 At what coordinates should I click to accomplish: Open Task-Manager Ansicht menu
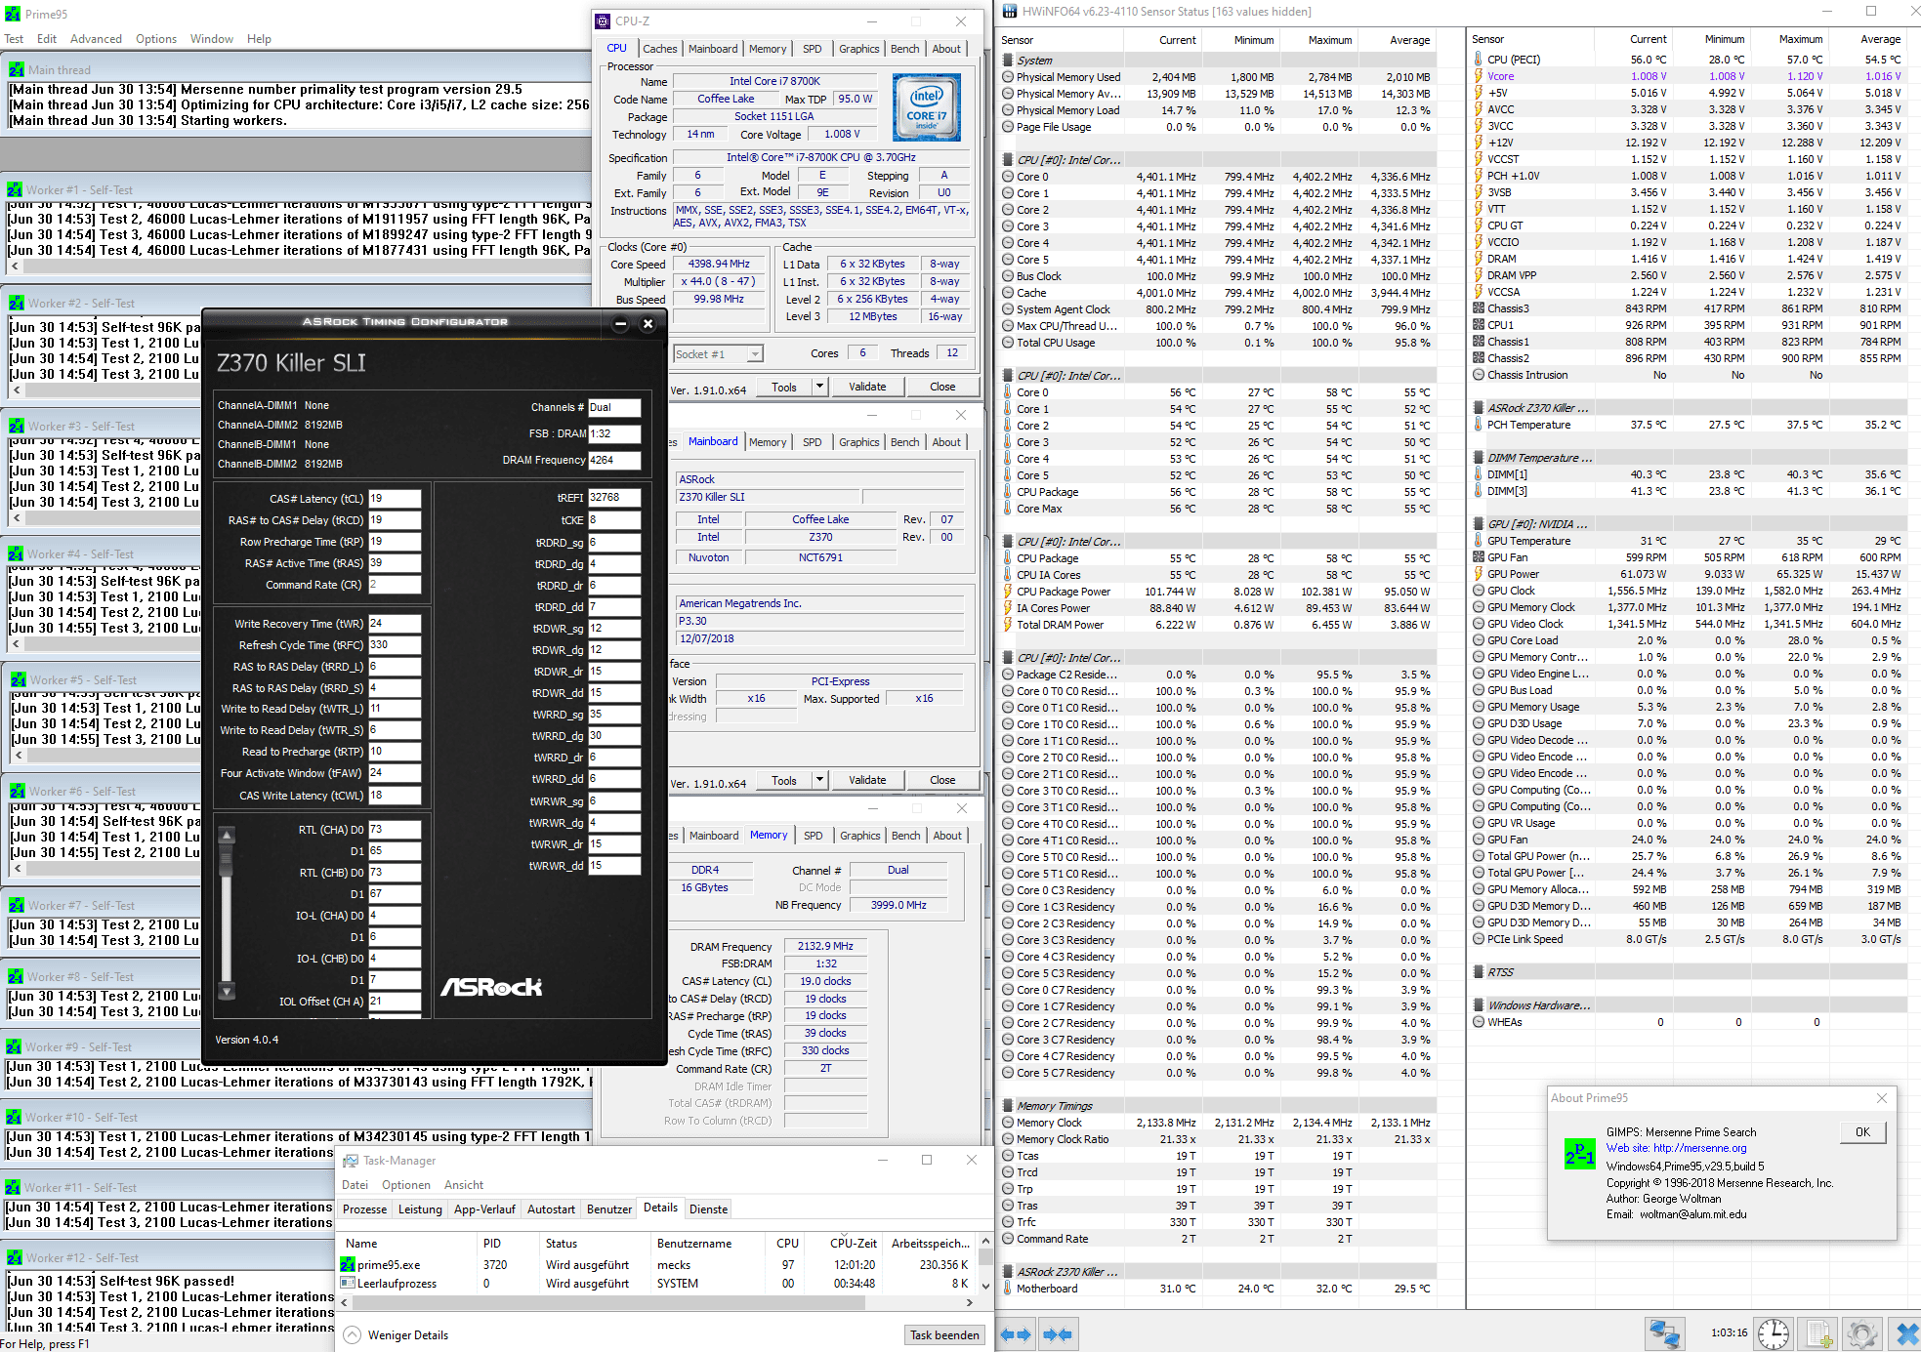point(464,1185)
